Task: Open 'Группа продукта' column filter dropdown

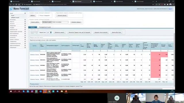Action: point(71,46)
